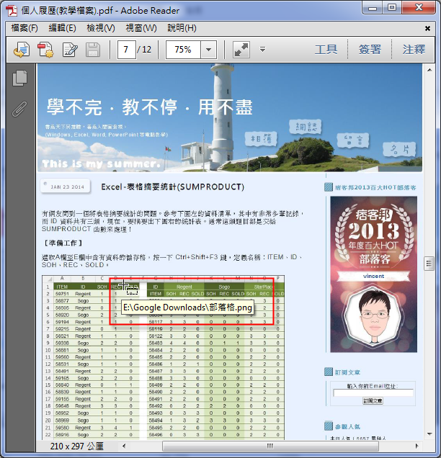The image size is (441, 458).
Task: Open the 簽署 pane
Action: click(370, 50)
